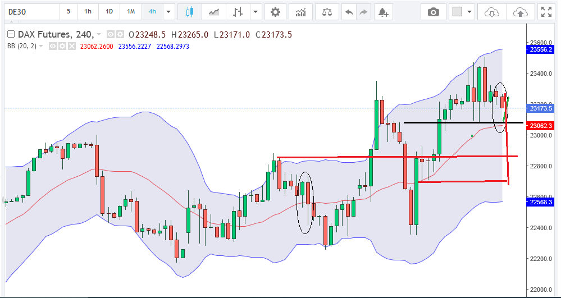The width and height of the screenshot is (561, 298).
Task: Click the 22800.0 price scale tick
Action: (x=542, y=166)
